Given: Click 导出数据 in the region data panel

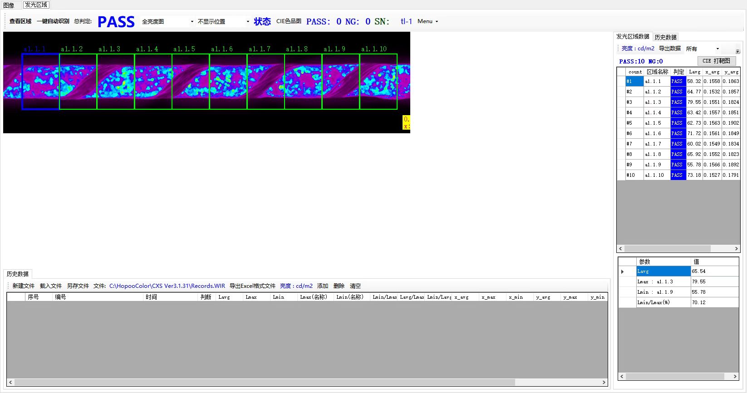Looking at the screenshot, I should (669, 49).
